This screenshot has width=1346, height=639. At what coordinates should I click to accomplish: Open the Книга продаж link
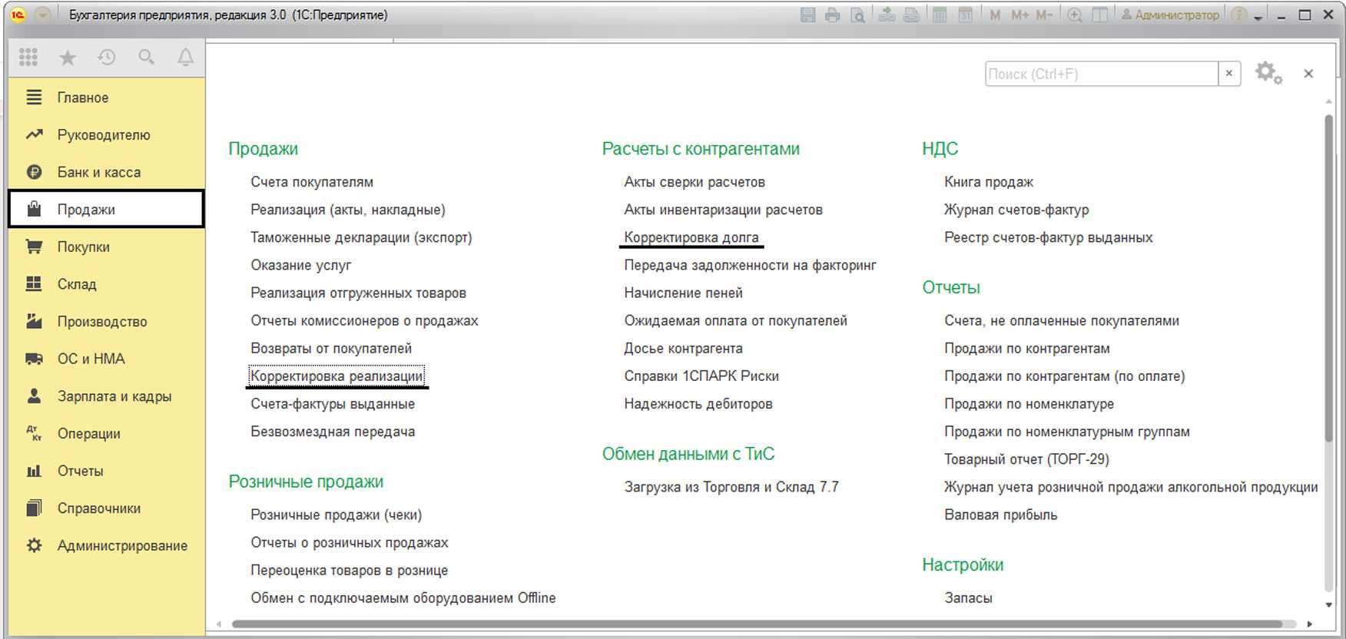[x=988, y=182]
